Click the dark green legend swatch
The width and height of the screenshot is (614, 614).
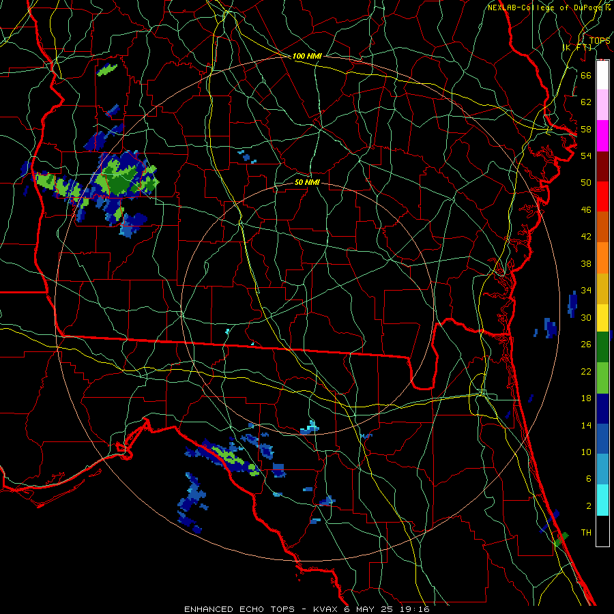tap(602, 347)
